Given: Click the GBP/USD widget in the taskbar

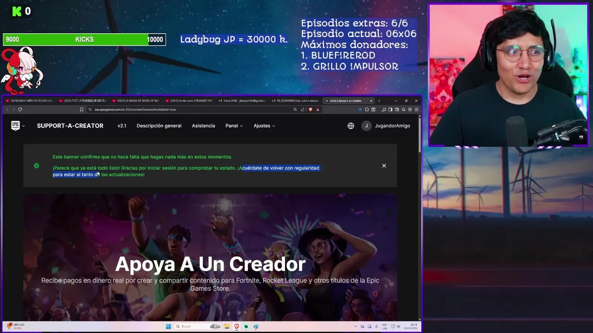Looking at the screenshot, I should click(x=16, y=326).
